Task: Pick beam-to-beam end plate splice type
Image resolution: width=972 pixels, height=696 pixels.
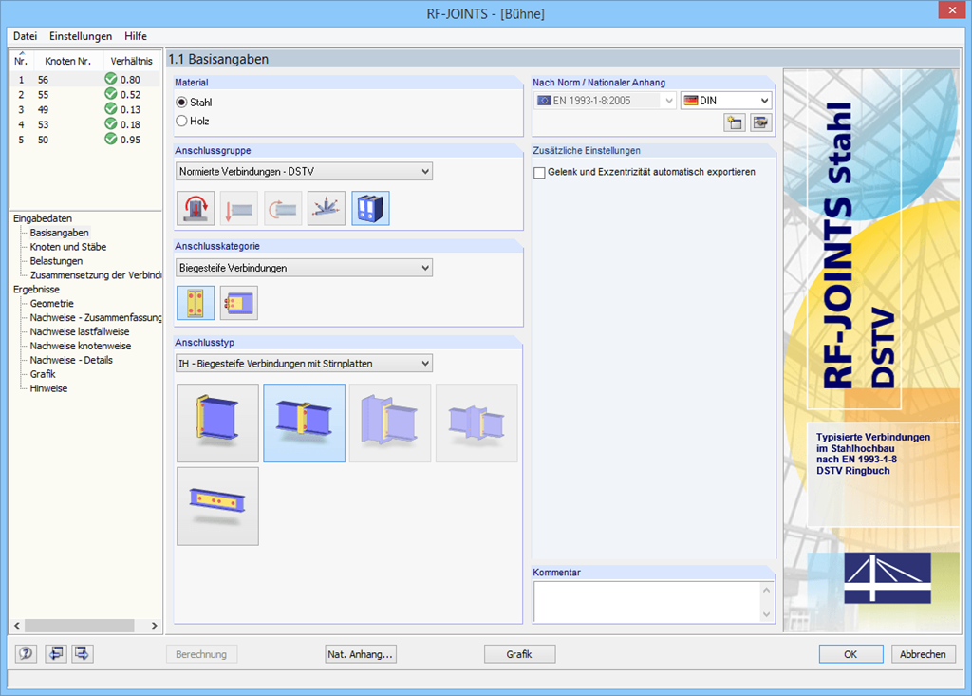Action: (305, 423)
